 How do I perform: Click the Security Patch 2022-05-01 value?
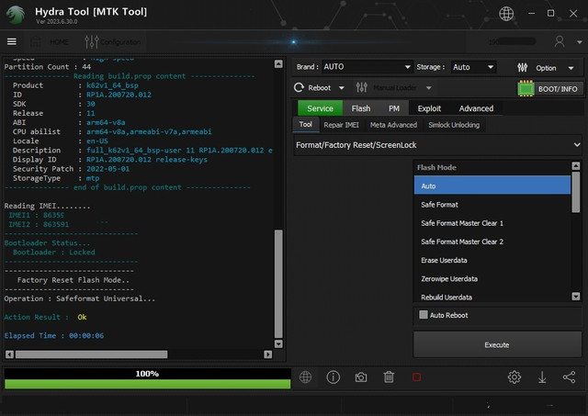click(x=108, y=169)
